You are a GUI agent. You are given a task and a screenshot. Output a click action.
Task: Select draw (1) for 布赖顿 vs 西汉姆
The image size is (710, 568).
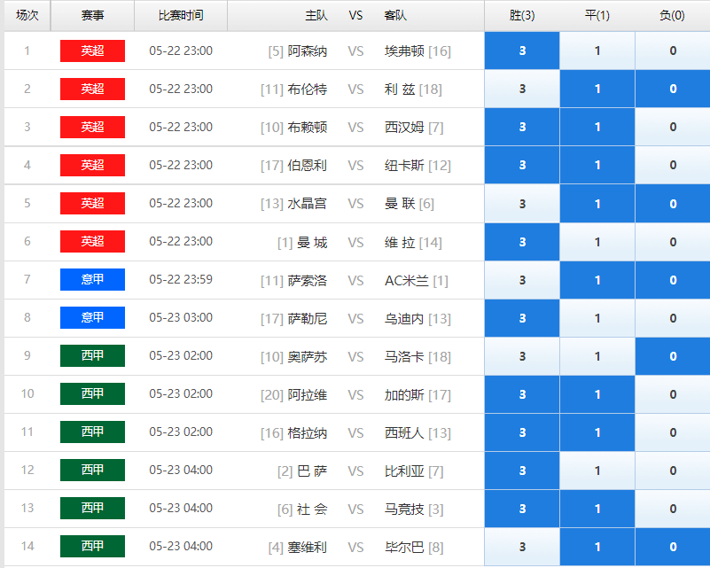(597, 127)
